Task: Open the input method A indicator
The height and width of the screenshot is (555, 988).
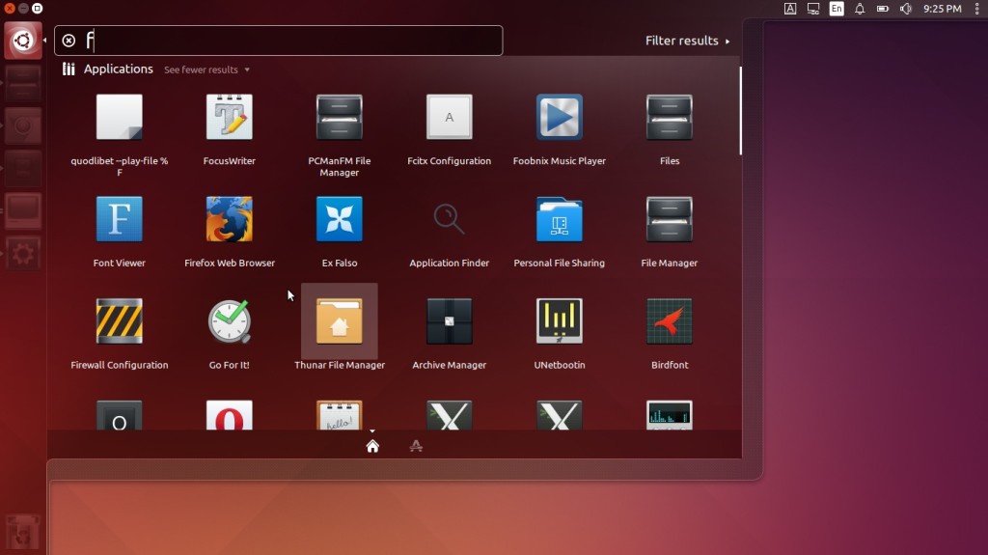Action: click(x=790, y=9)
